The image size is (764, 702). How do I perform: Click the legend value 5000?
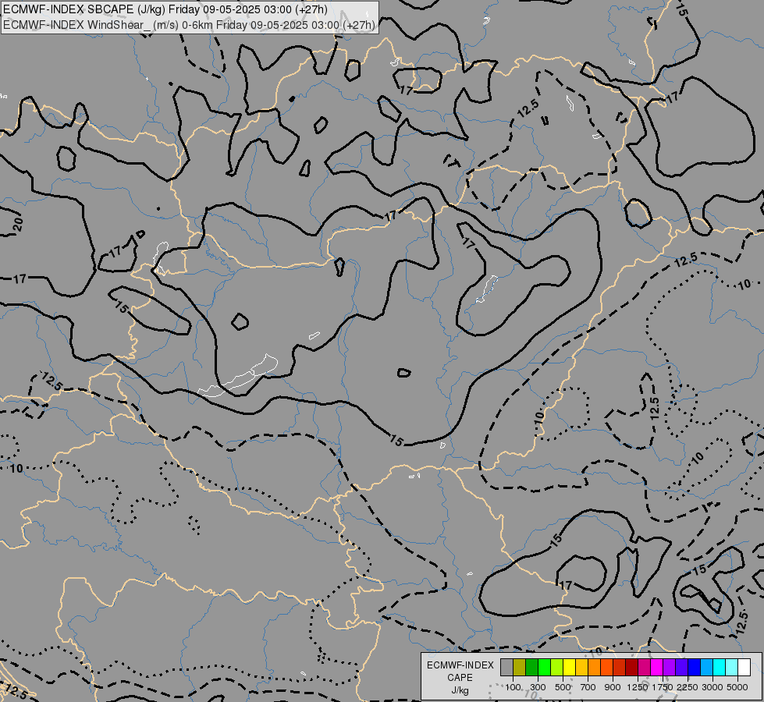click(737, 687)
